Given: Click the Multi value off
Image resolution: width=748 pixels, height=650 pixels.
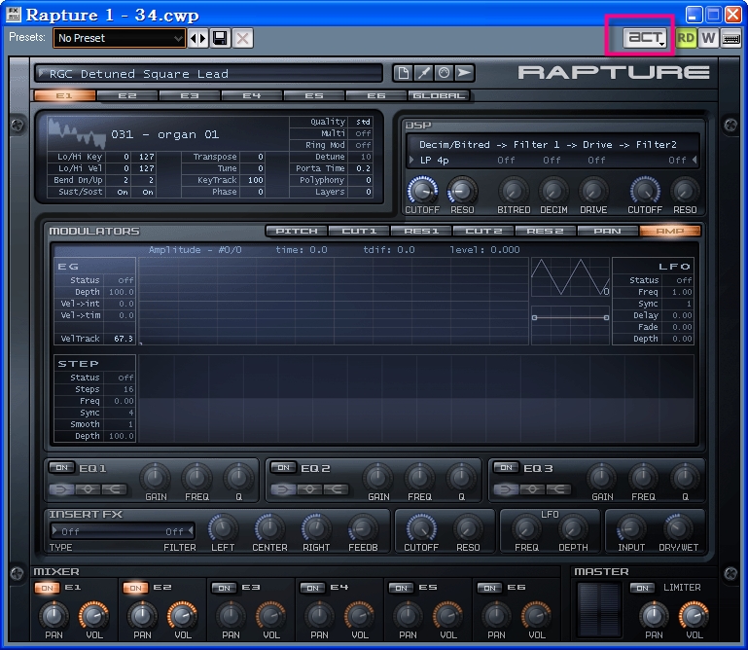Looking at the screenshot, I should click(x=363, y=133).
